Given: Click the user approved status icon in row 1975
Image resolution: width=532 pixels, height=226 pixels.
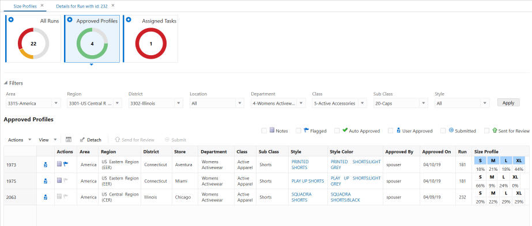Looking at the screenshot, I should coord(46,181).
